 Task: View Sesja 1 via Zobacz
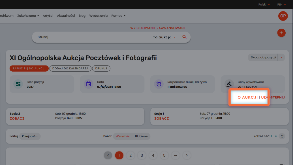coord(162,118)
